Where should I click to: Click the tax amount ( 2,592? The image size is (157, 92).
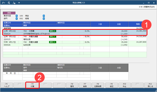point(124,45)
